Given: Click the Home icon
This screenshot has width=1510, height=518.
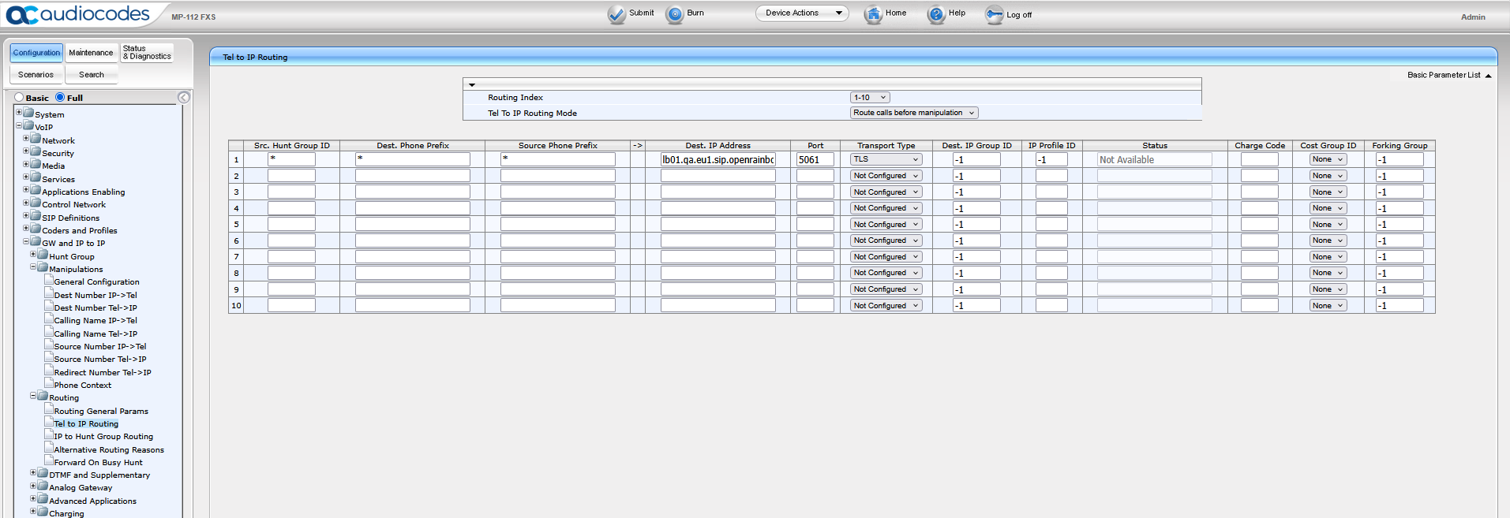Looking at the screenshot, I should point(873,14).
